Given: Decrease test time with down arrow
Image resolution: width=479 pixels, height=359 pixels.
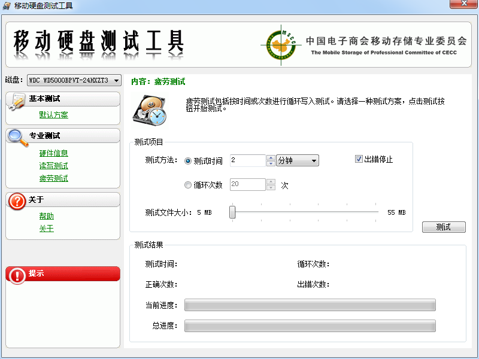Looking at the screenshot, I should tap(271, 164).
